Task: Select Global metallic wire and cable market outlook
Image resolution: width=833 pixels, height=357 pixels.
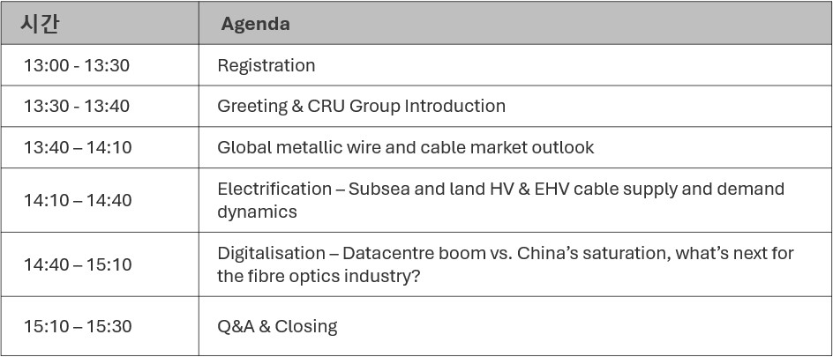Action: (x=405, y=147)
